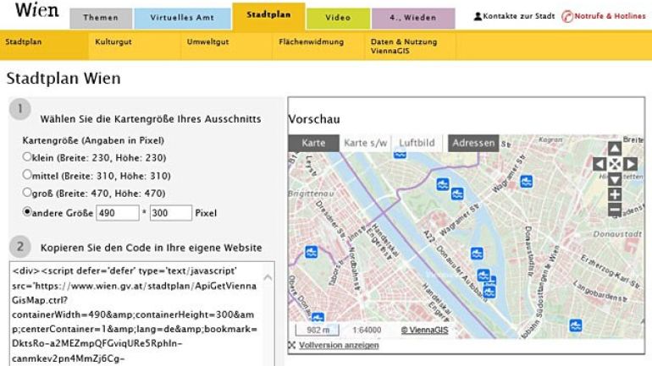Switch the map to Karte s/w
Image resolution: width=652 pixels, height=366 pixels.
click(x=366, y=143)
